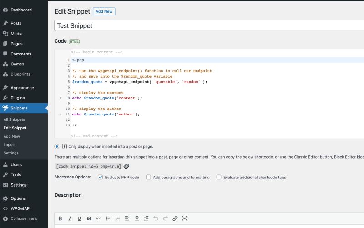Click the Options gear icon
Screen dimensions: 364x228
[5, 198]
